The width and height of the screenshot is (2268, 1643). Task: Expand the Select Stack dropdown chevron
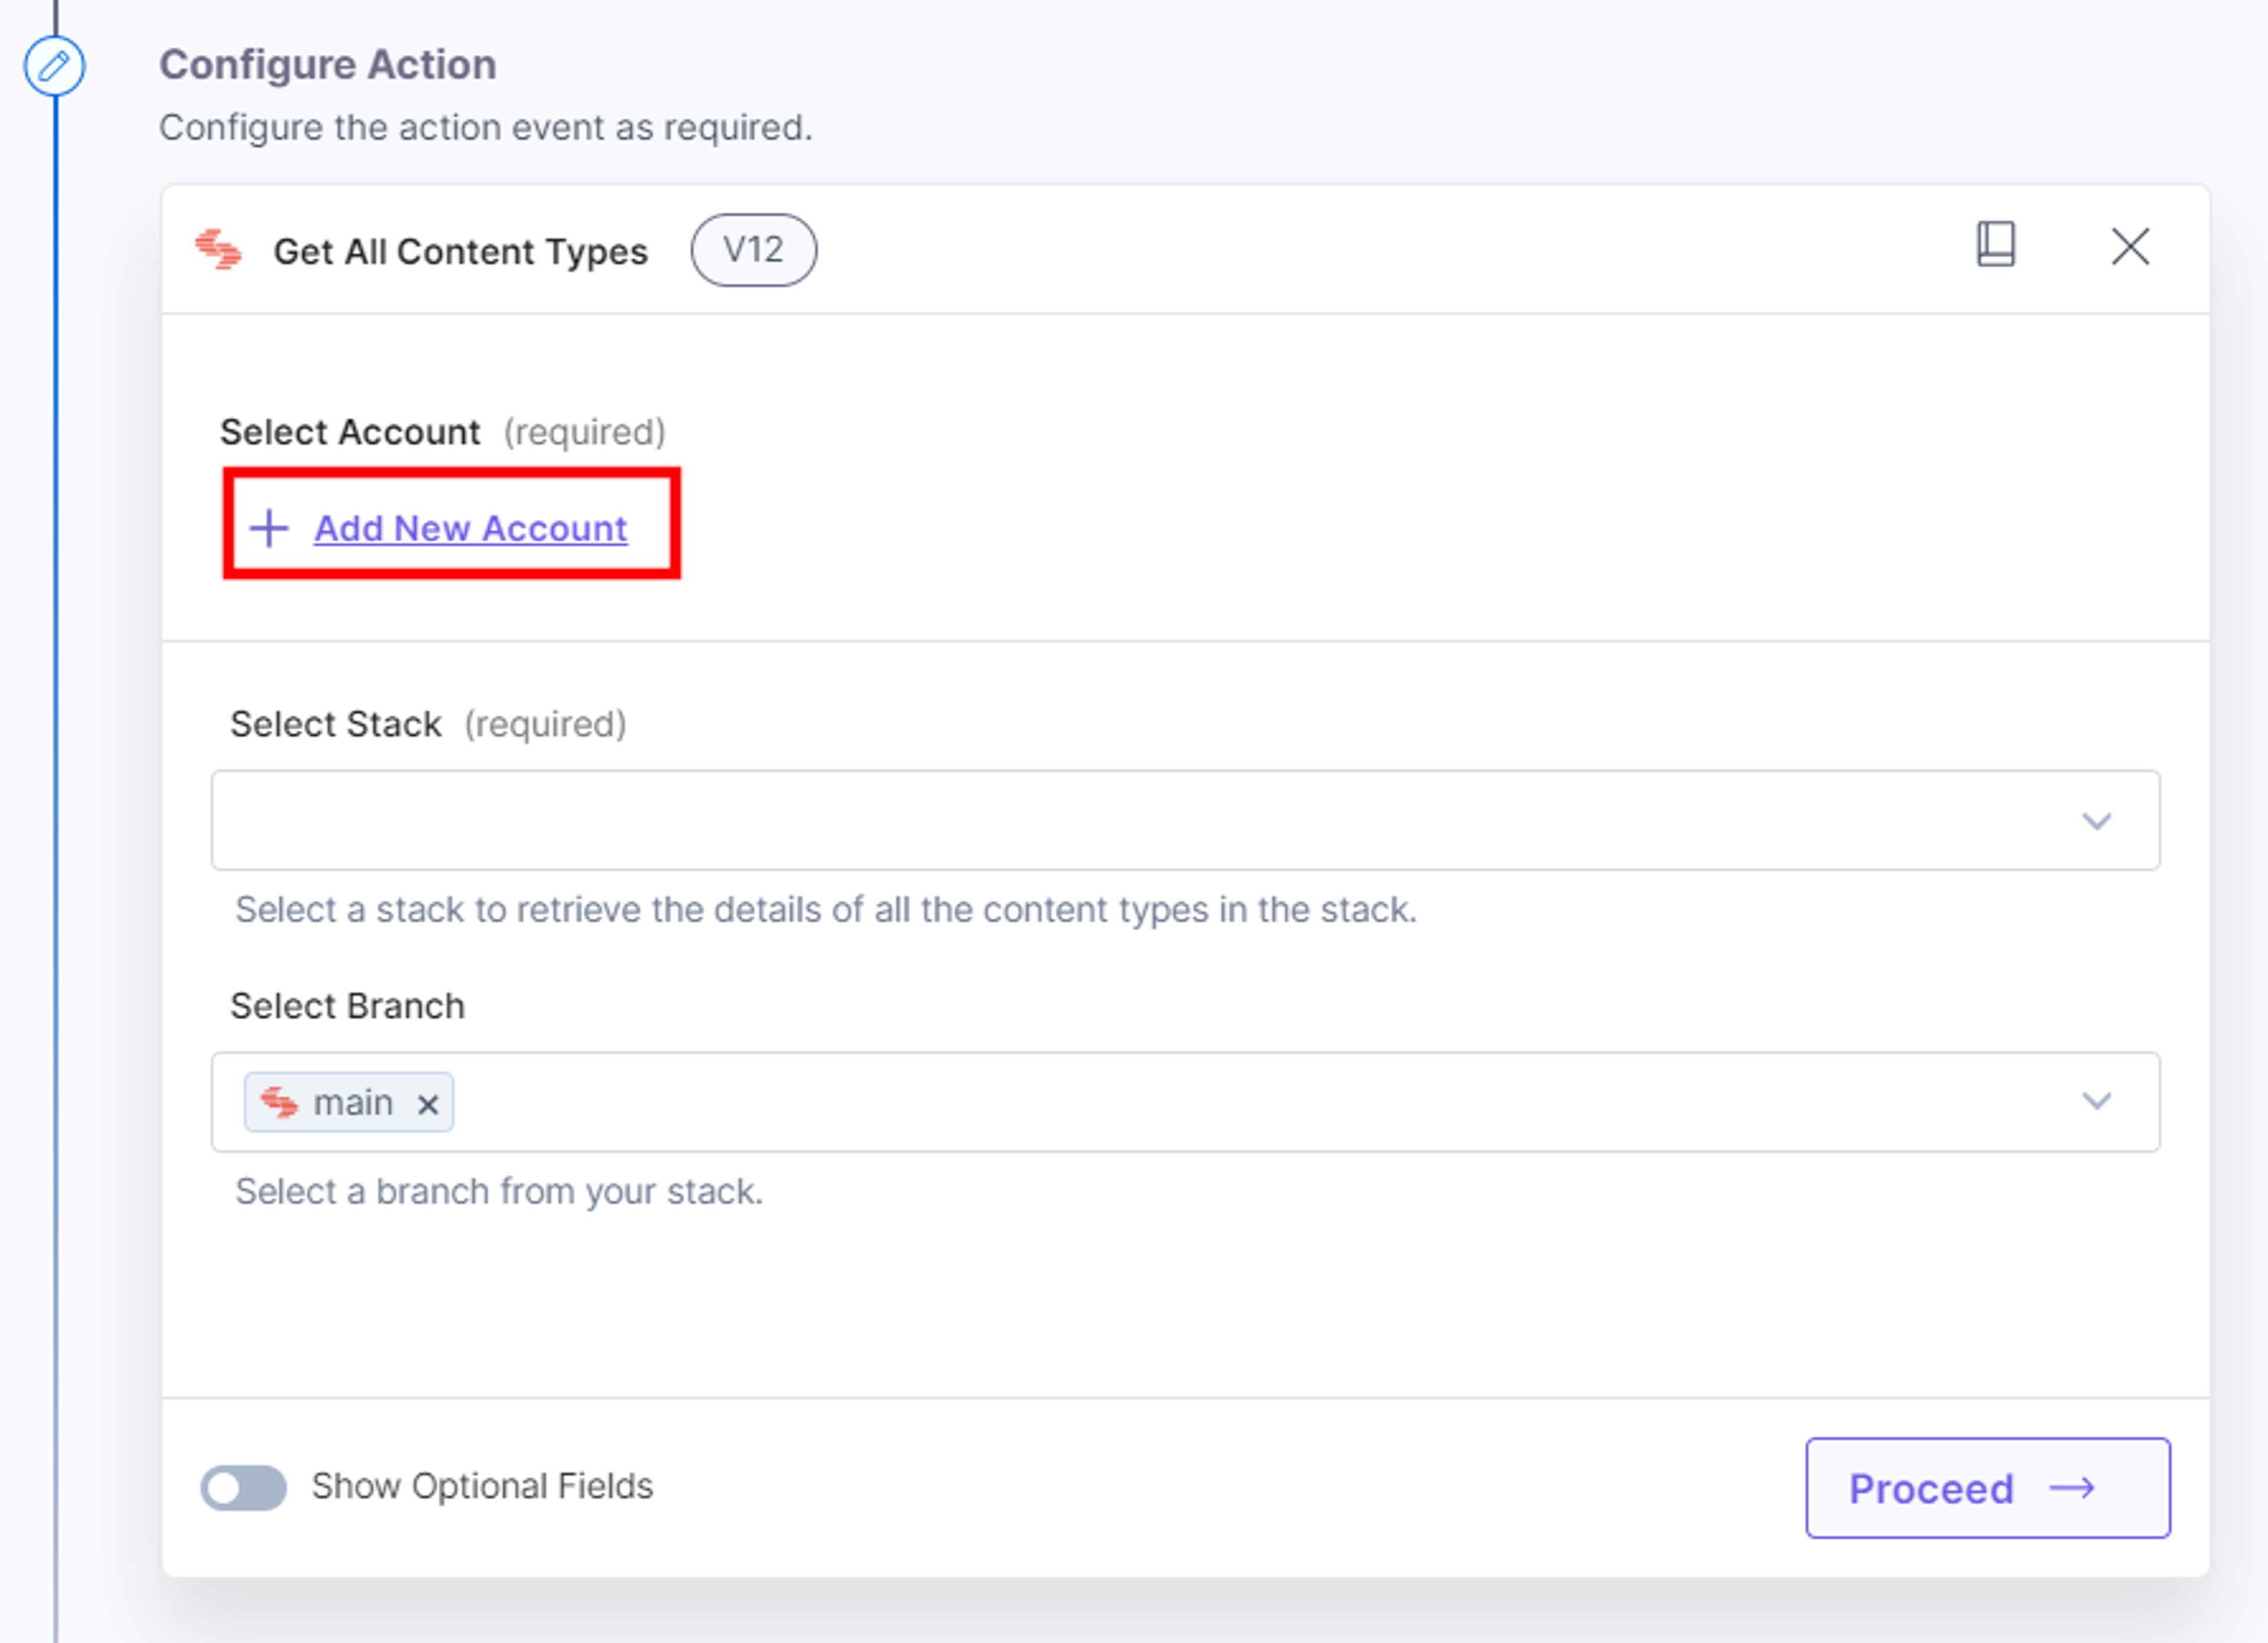tap(2096, 821)
